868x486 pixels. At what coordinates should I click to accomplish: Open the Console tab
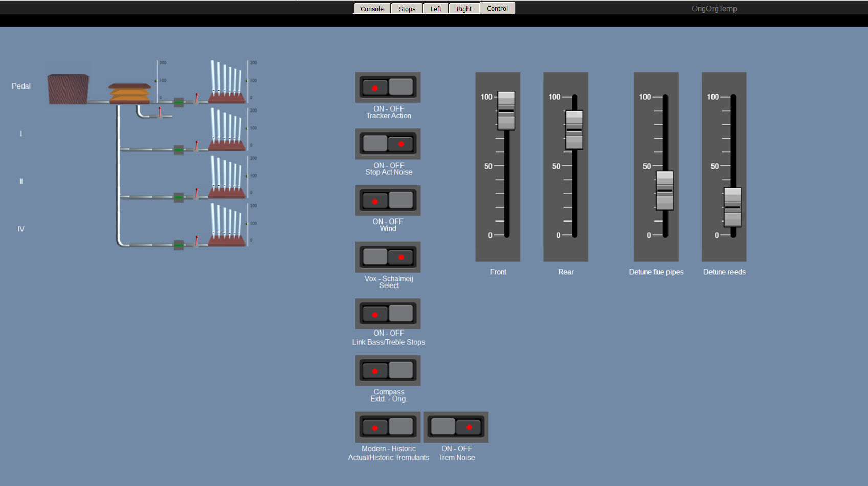(x=372, y=9)
